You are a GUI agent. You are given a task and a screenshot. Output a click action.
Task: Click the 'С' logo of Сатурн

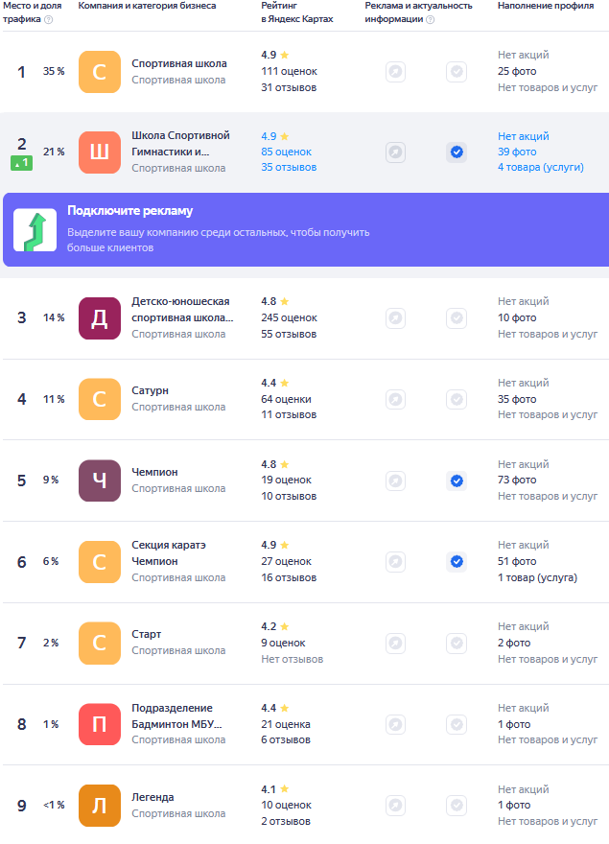[100, 399]
